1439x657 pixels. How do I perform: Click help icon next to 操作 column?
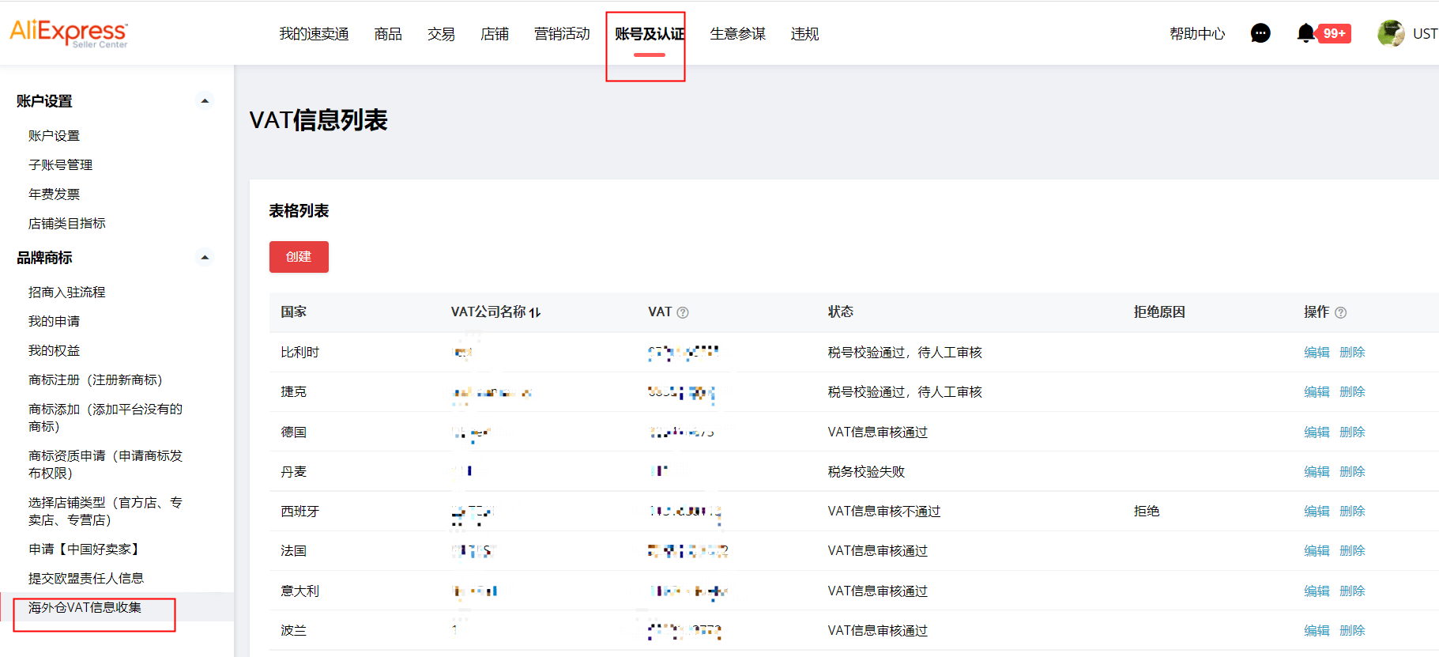[1340, 312]
